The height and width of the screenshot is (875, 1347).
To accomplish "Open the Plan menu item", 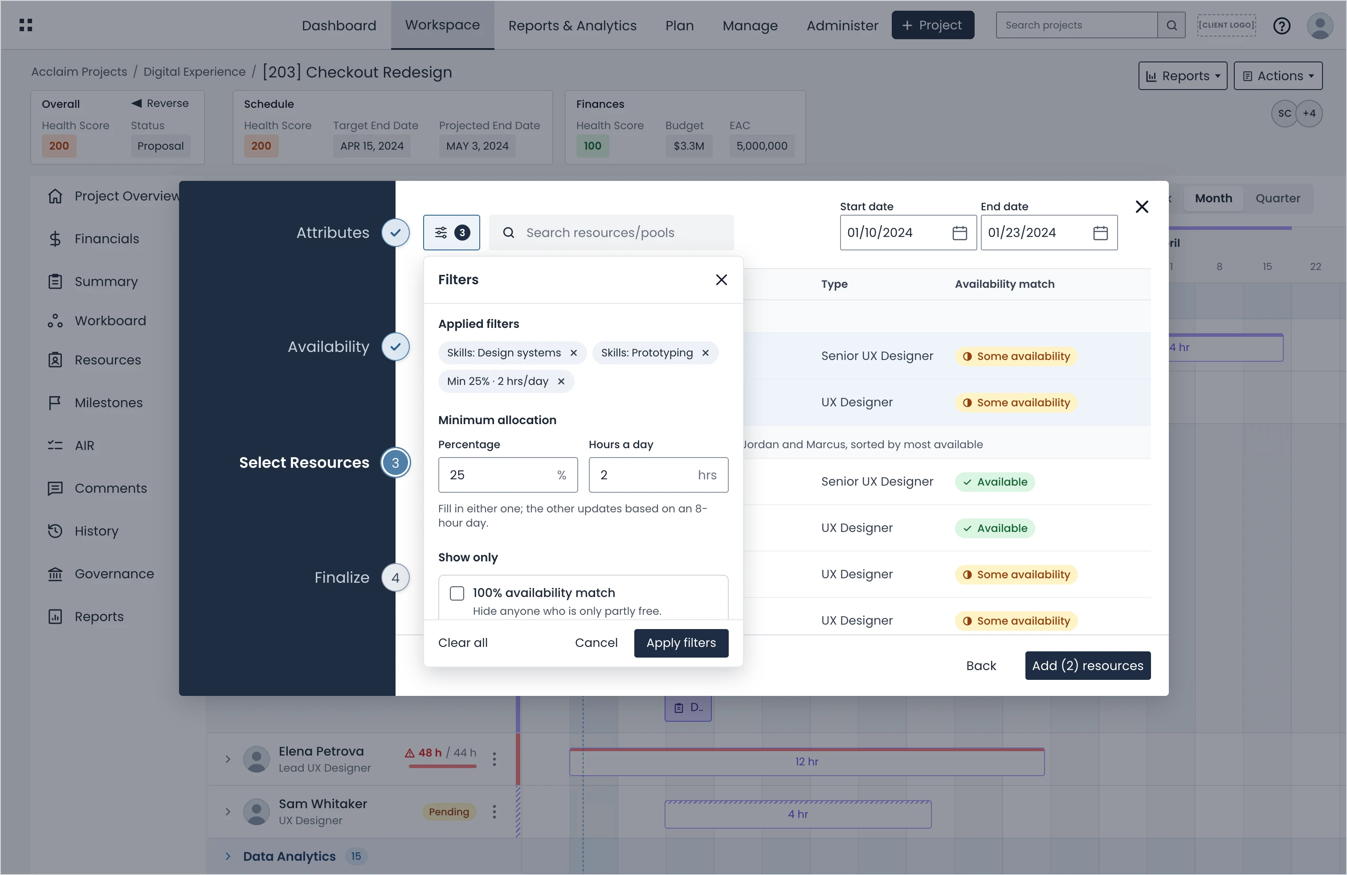I will tap(679, 25).
